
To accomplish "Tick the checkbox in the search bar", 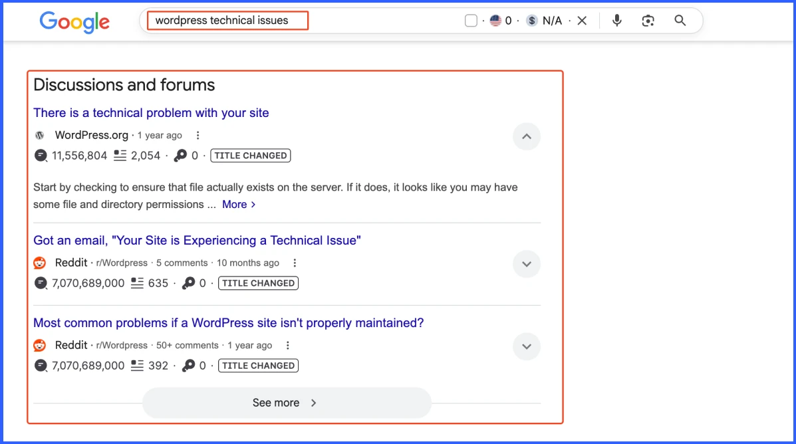I will point(471,21).
